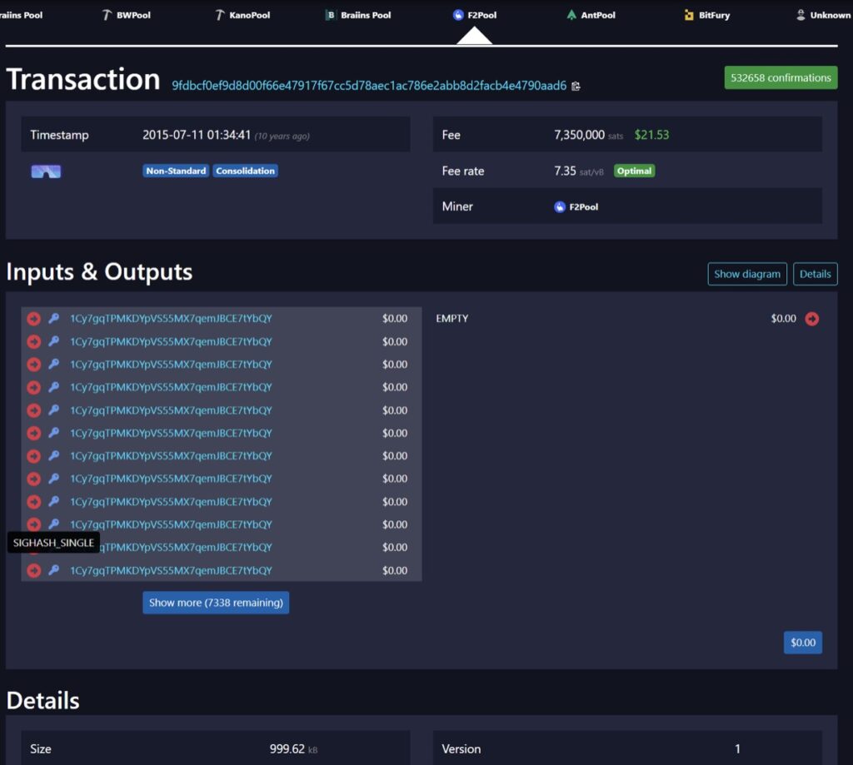Viewport: 853px width, 765px height.
Task: Copy the transaction ID with clipboard icon
Action: pyautogui.click(x=576, y=86)
